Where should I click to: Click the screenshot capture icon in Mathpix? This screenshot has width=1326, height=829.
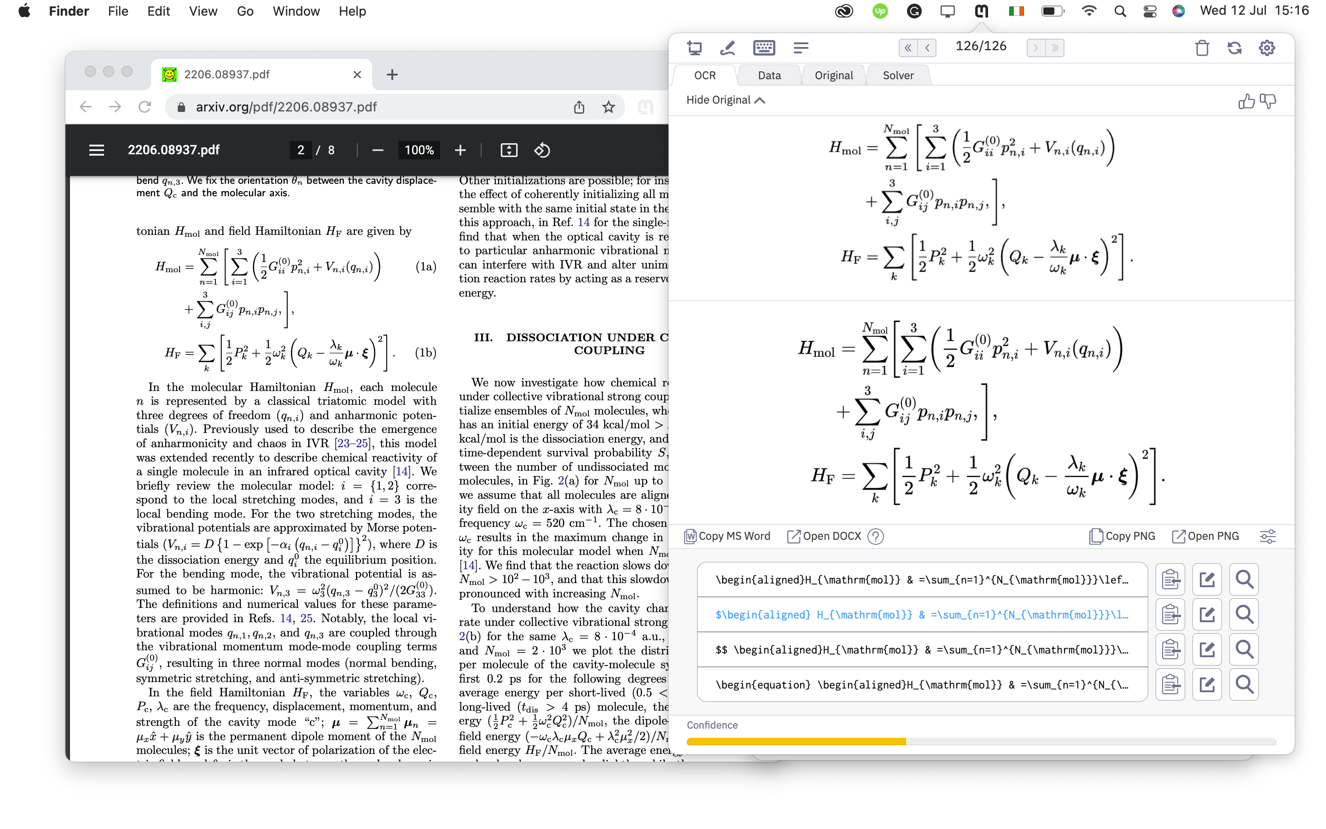(x=694, y=48)
